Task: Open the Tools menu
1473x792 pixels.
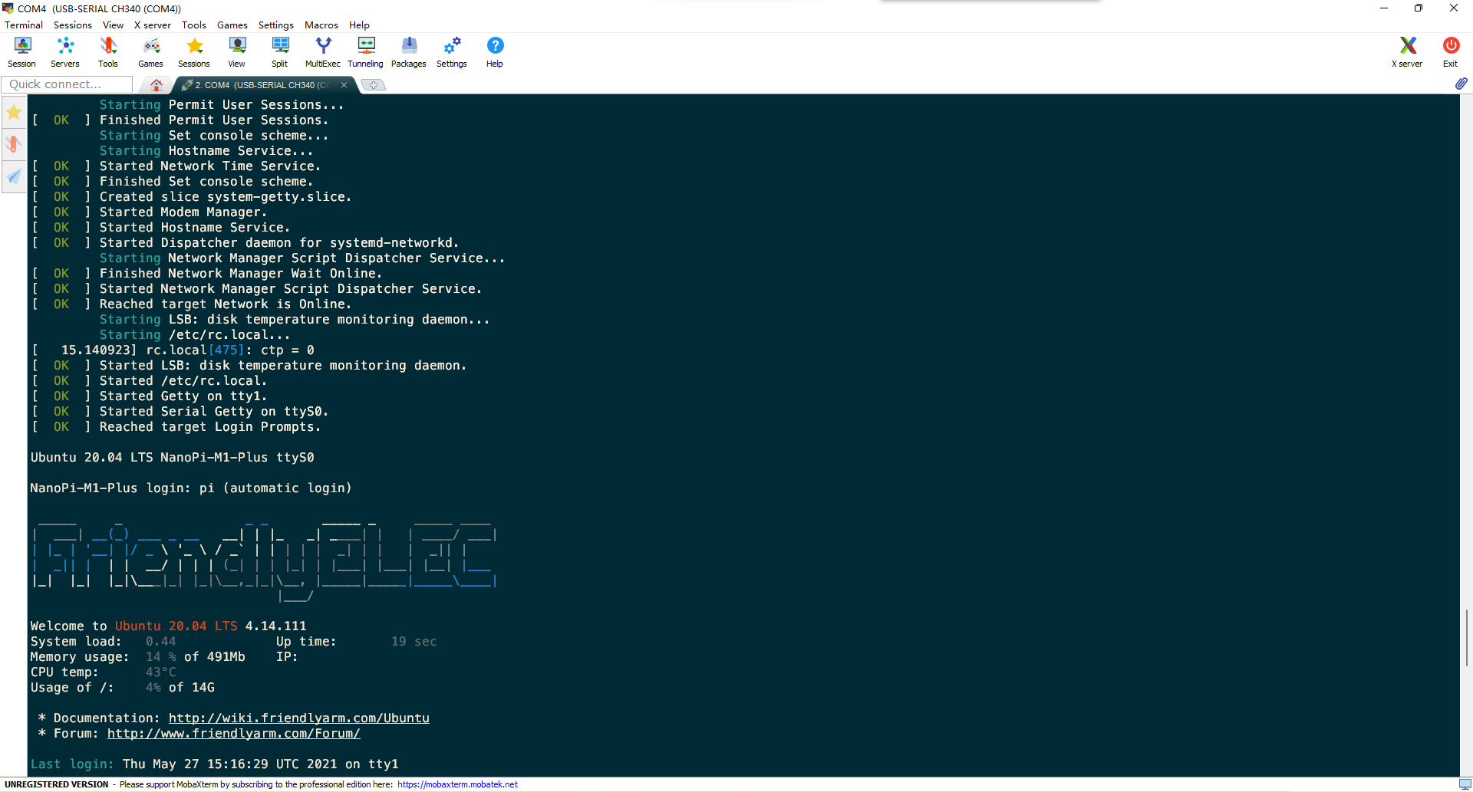Action: [x=194, y=25]
